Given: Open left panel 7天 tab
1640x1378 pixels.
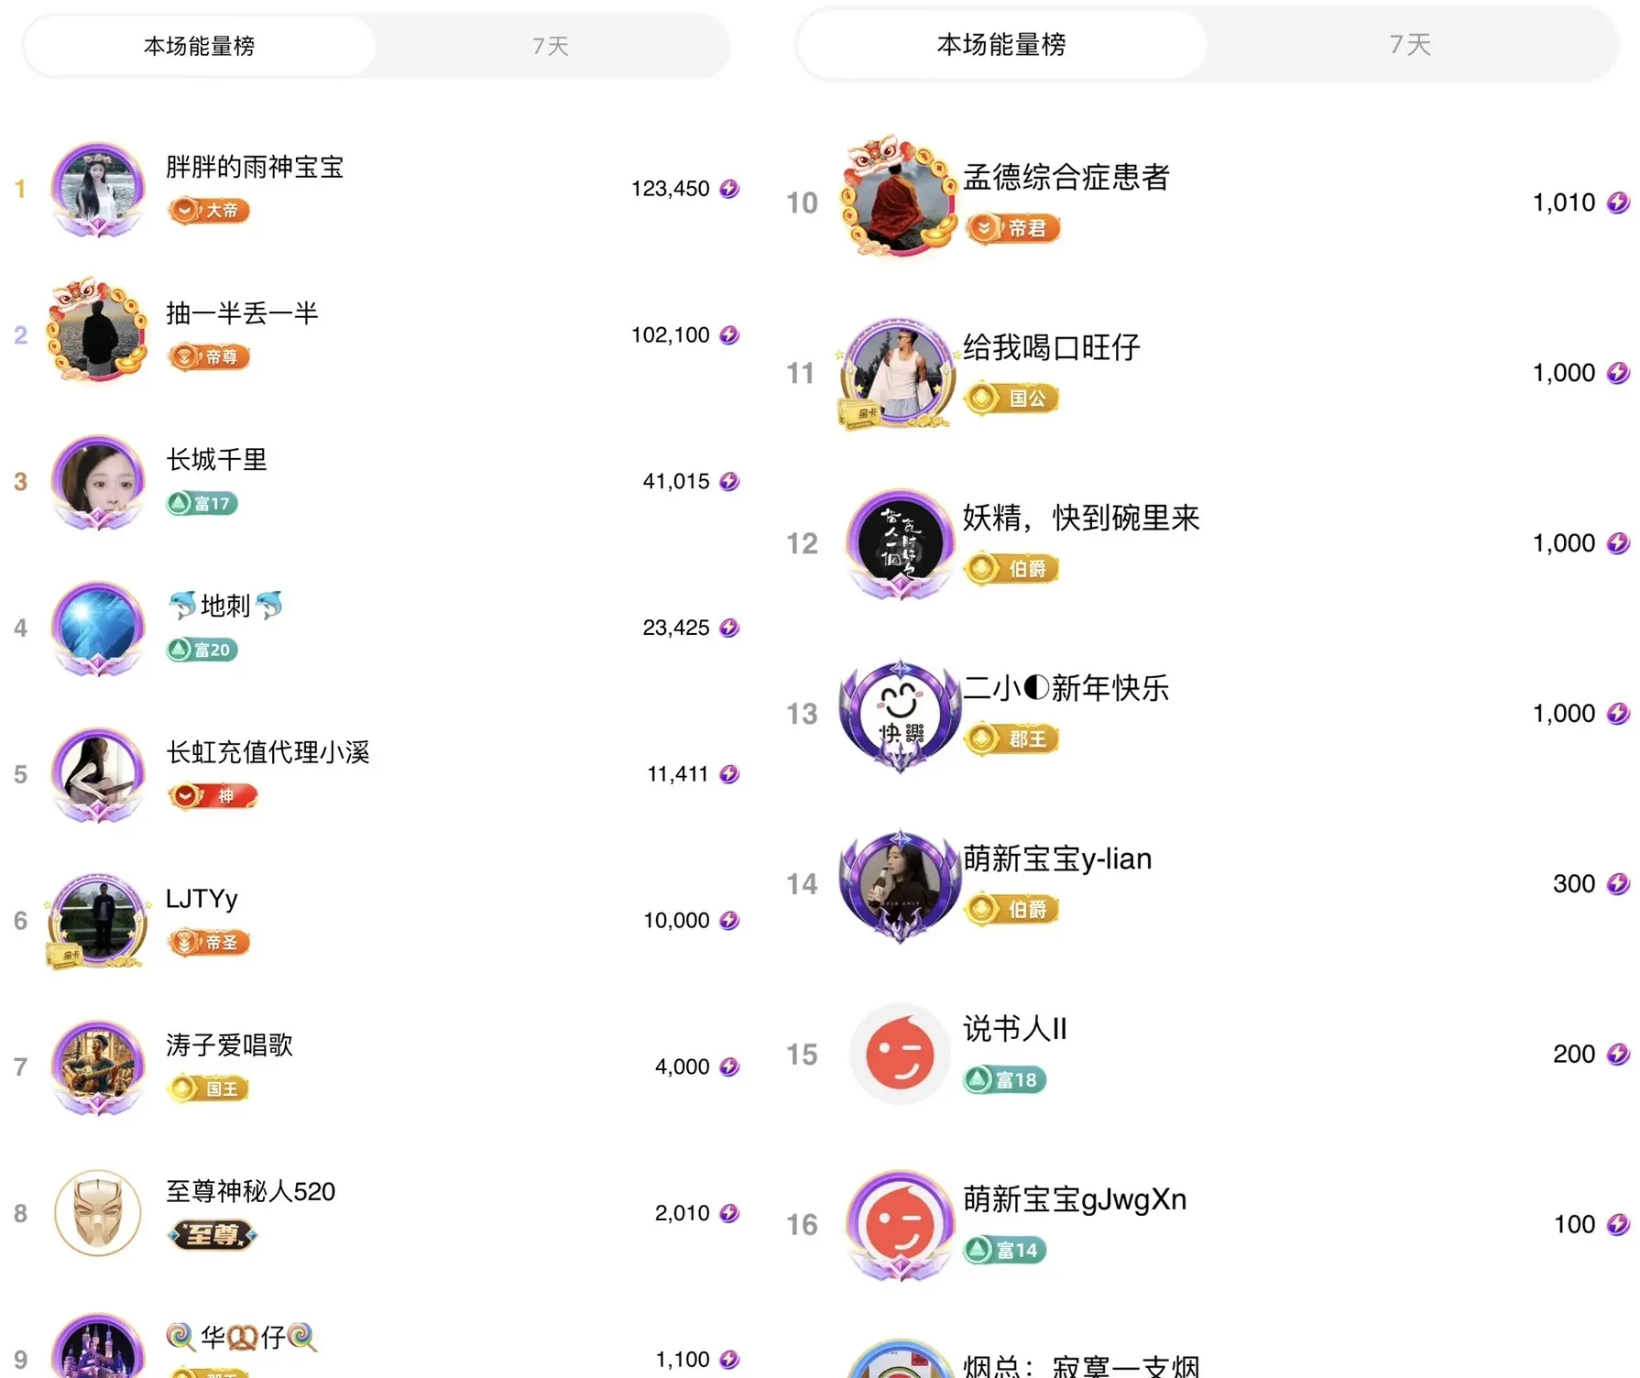Looking at the screenshot, I should pyautogui.click(x=551, y=46).
